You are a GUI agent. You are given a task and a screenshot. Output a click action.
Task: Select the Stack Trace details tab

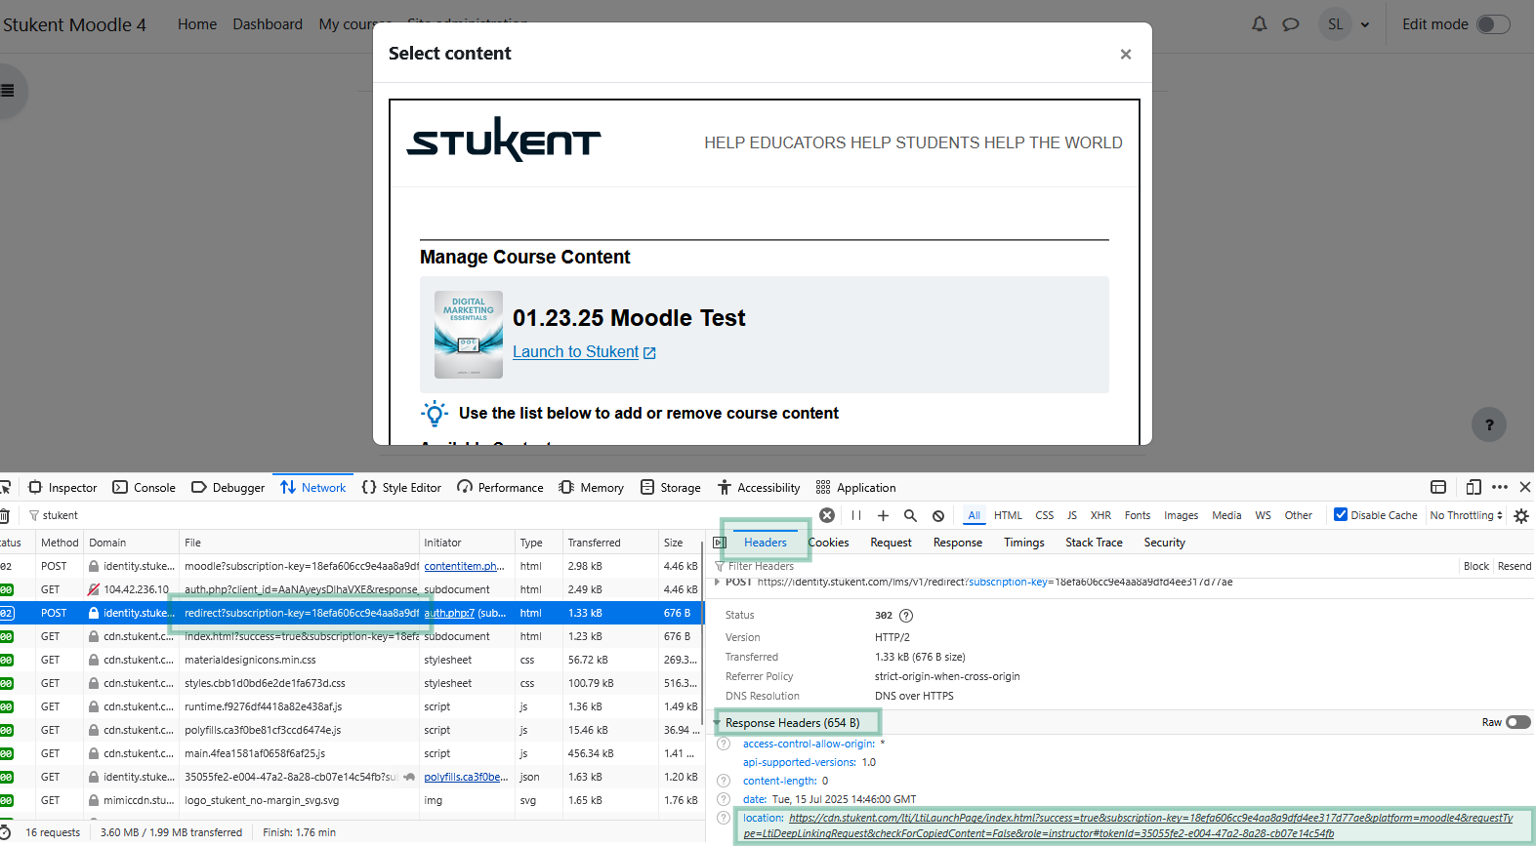point(1094,543)
